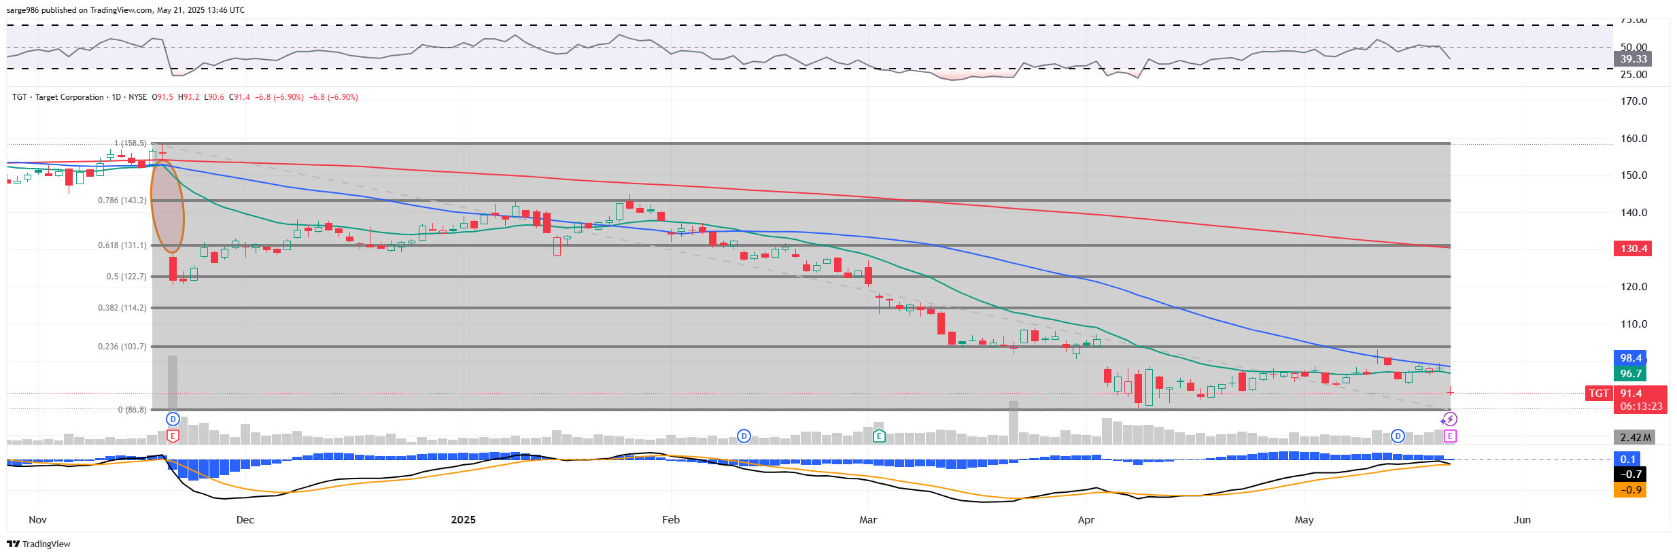Click the TGT 91.4 current price label
Image resolution: width=1677 pixels, height=556 pixels.
[x=1629, y=394]
